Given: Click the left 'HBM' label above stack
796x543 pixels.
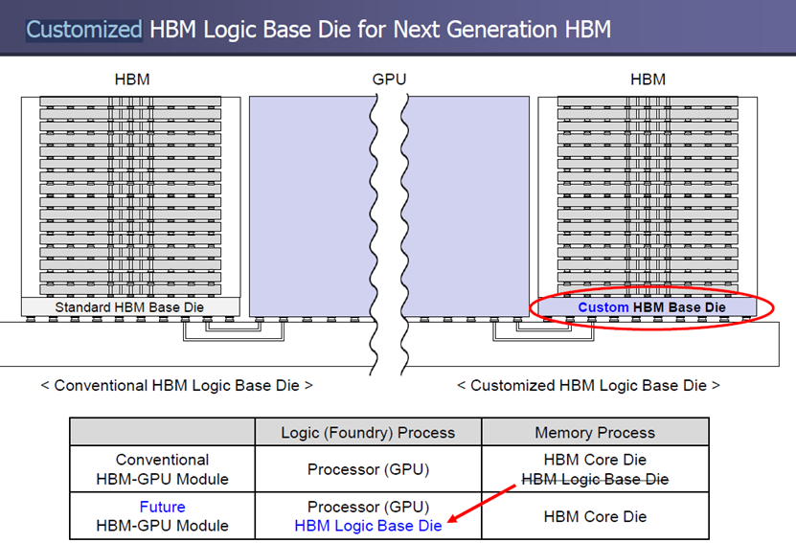Looking at the screenshot, I should [132, 79].
